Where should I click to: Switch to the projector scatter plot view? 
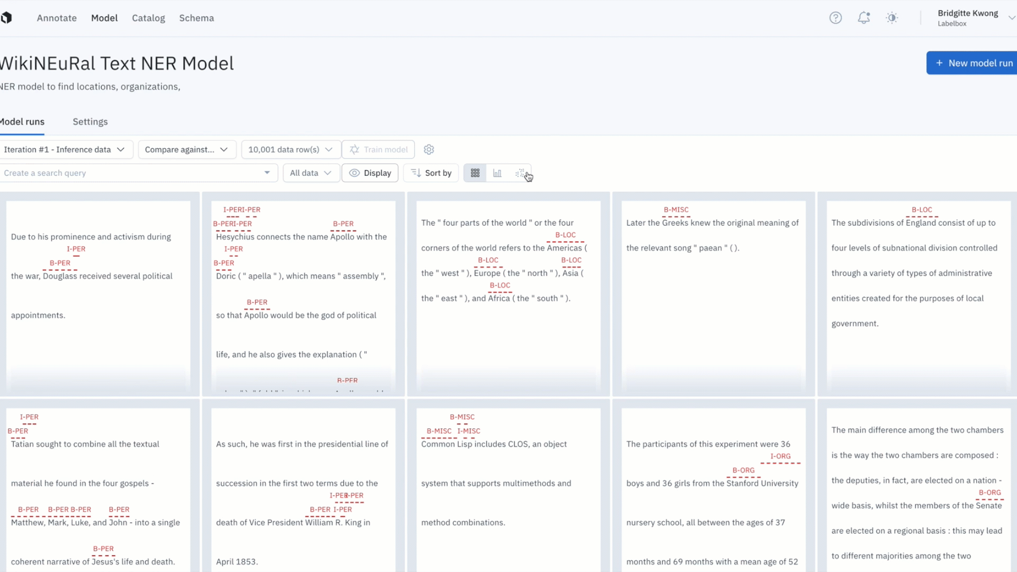[x=520, y=173]
